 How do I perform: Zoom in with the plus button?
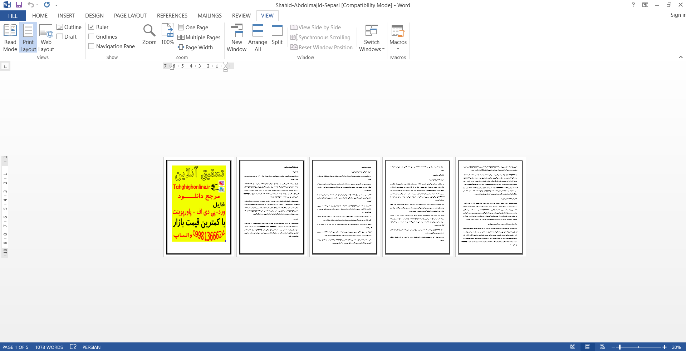point(665,347)
